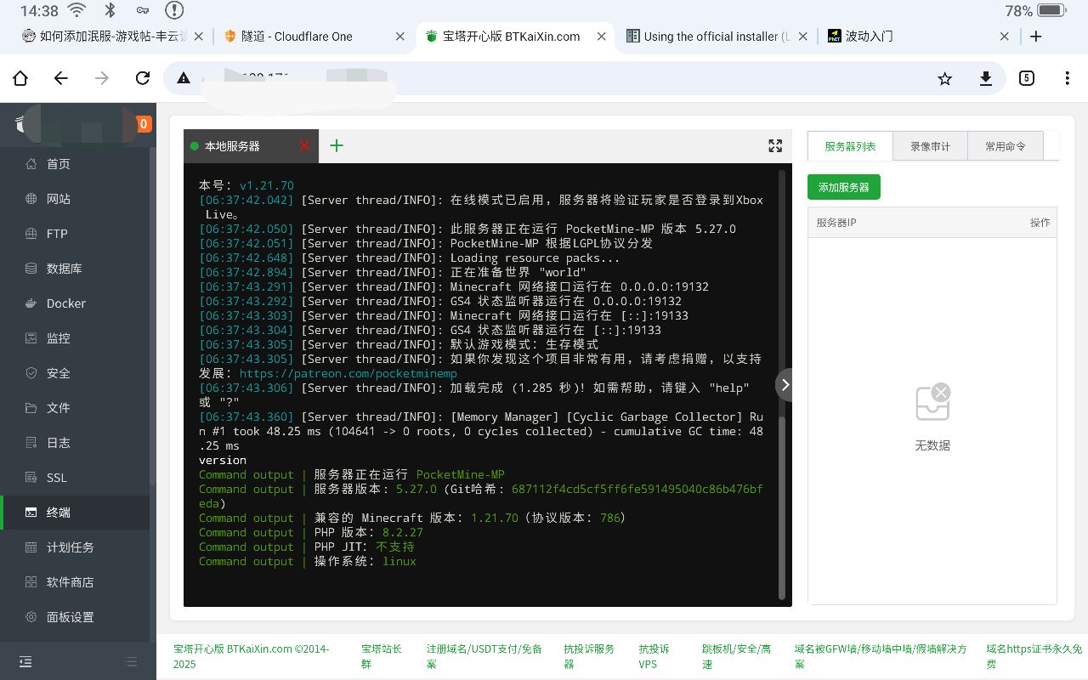This screenshot has width=1088, height=680.
Task: Open the SSL sidebar item
Action: 75,478
